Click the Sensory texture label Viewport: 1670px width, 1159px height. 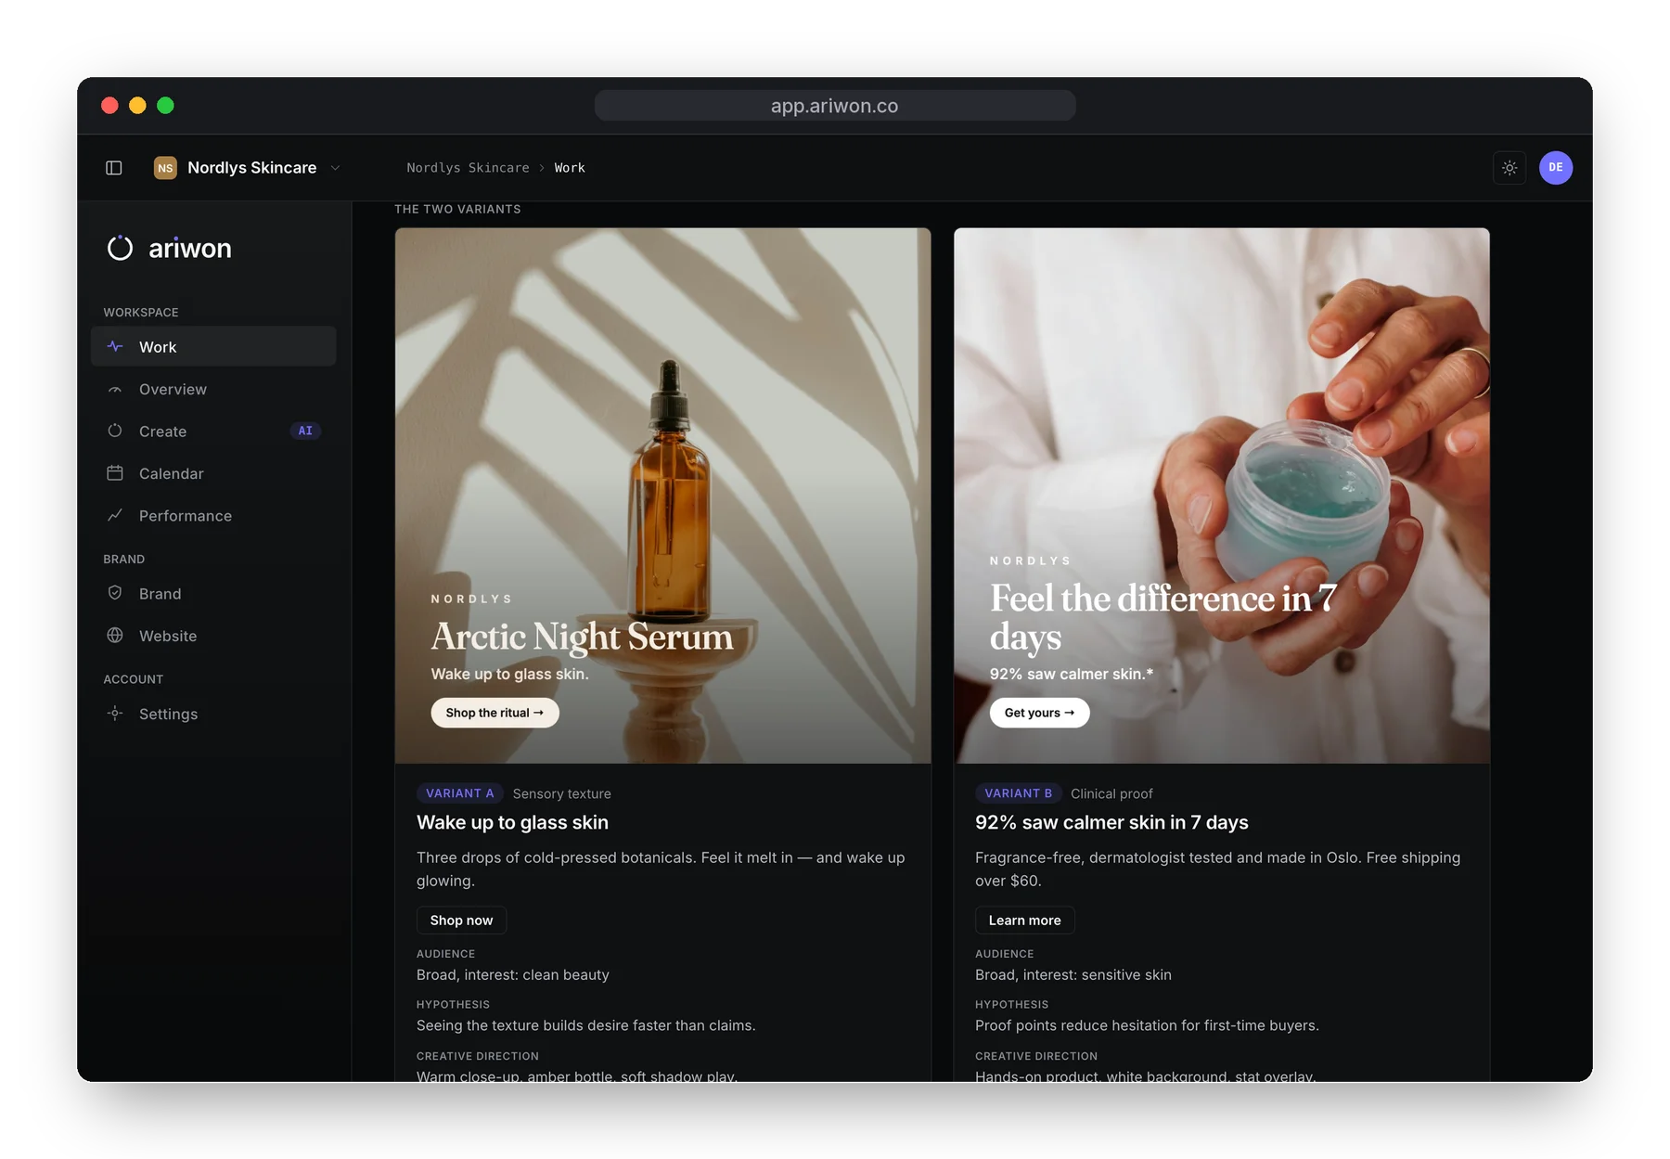(x=561, y=794)
